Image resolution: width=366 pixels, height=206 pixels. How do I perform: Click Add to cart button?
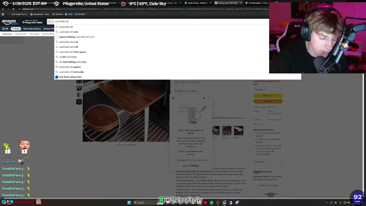(x=268, y=96)
